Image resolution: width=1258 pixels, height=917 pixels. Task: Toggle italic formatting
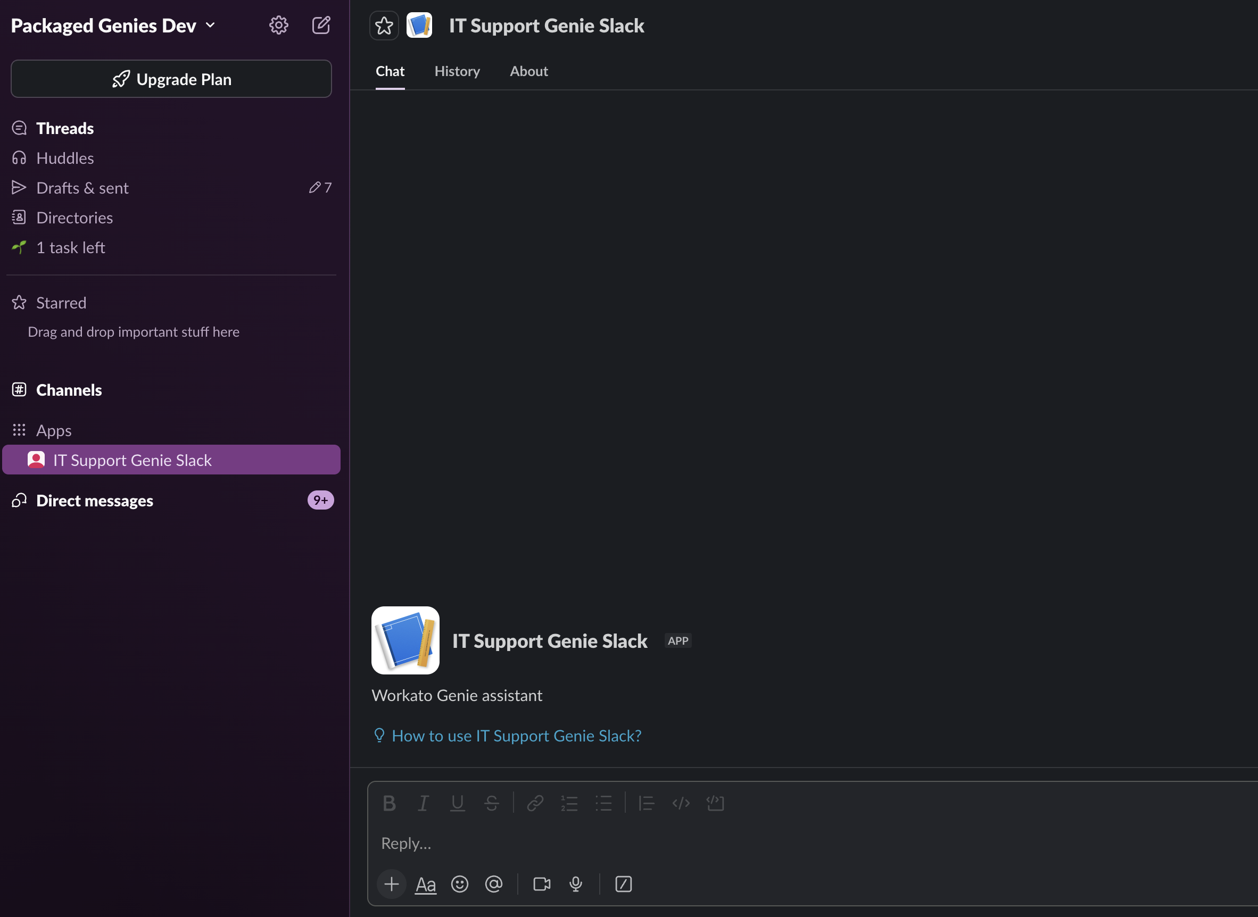[x=423, y=803]
